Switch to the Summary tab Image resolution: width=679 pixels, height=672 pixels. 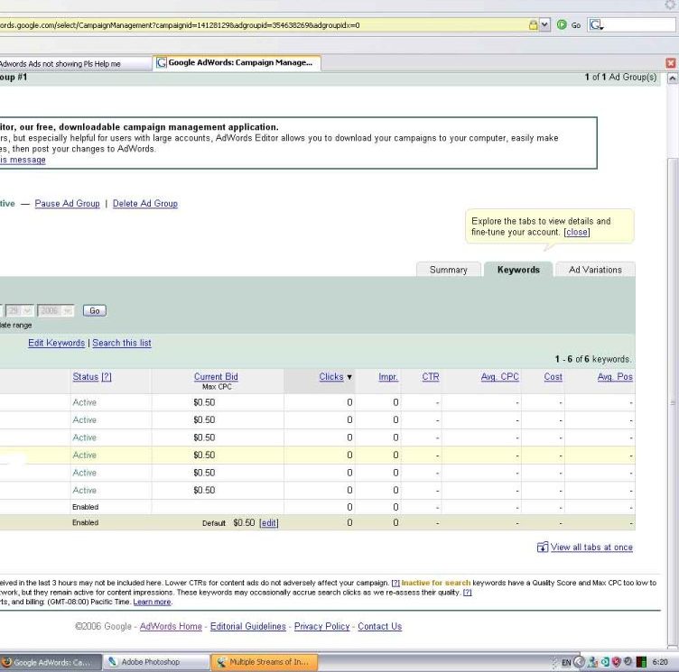[448, 270]
